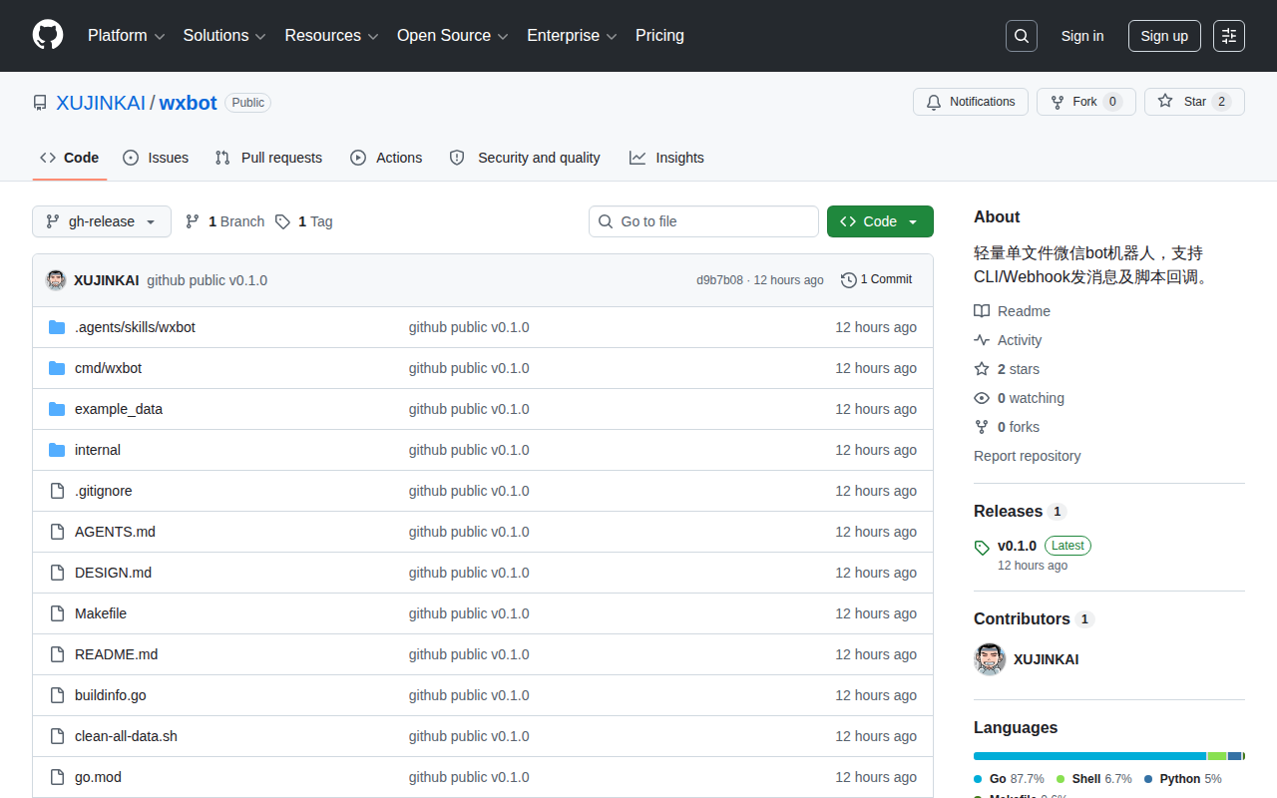The image size is (1277, 798).
Task: Open the Report repository link
Action: (x=1027, y=456)
